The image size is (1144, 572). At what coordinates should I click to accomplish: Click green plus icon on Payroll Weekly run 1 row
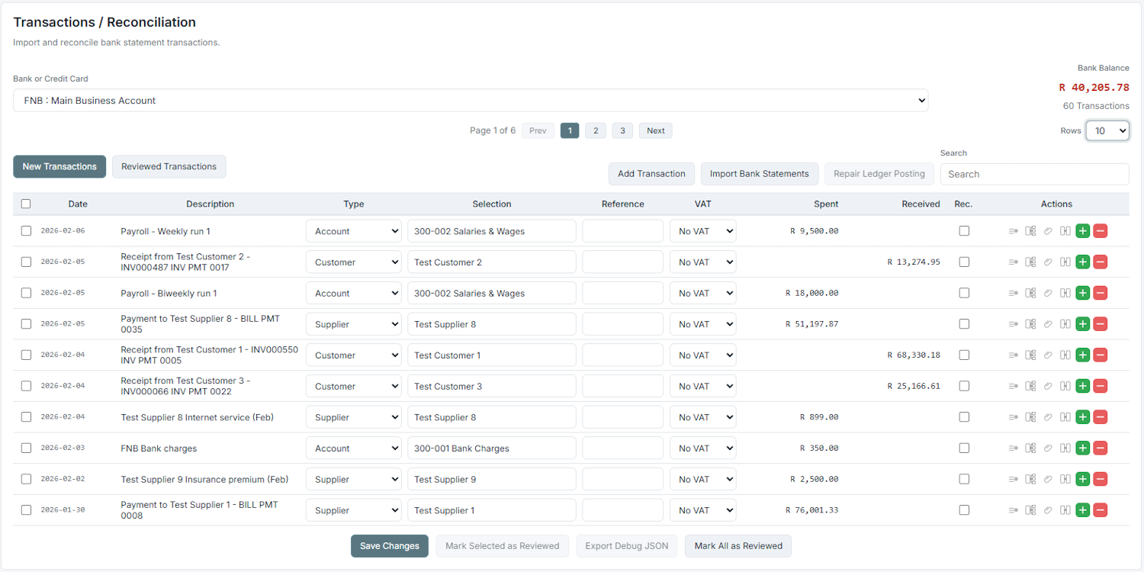click(1082, 231)
